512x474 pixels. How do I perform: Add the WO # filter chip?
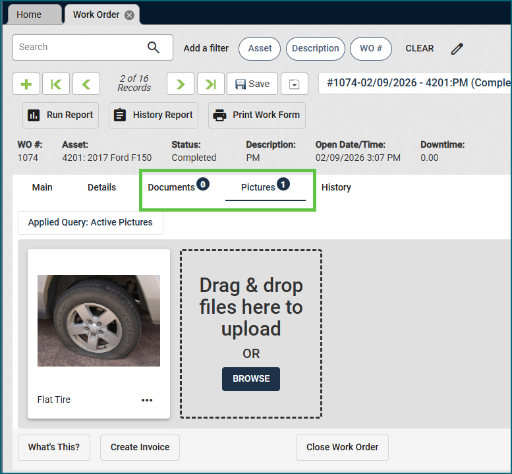pyautogui.click(x=371, y=48)
